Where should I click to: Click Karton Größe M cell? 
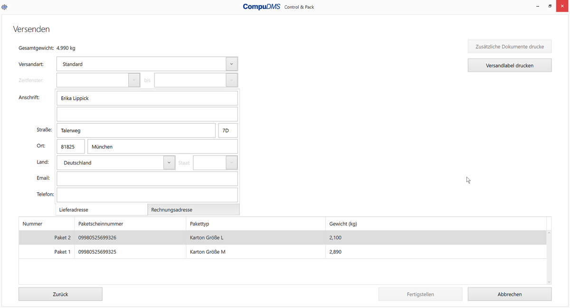tap(256, 252)
